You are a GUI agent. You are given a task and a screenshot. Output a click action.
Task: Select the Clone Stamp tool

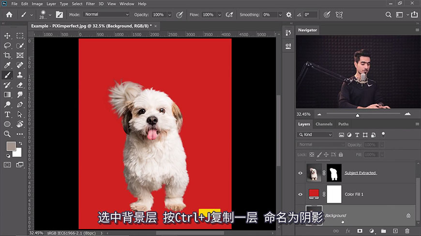pos(20,75)
